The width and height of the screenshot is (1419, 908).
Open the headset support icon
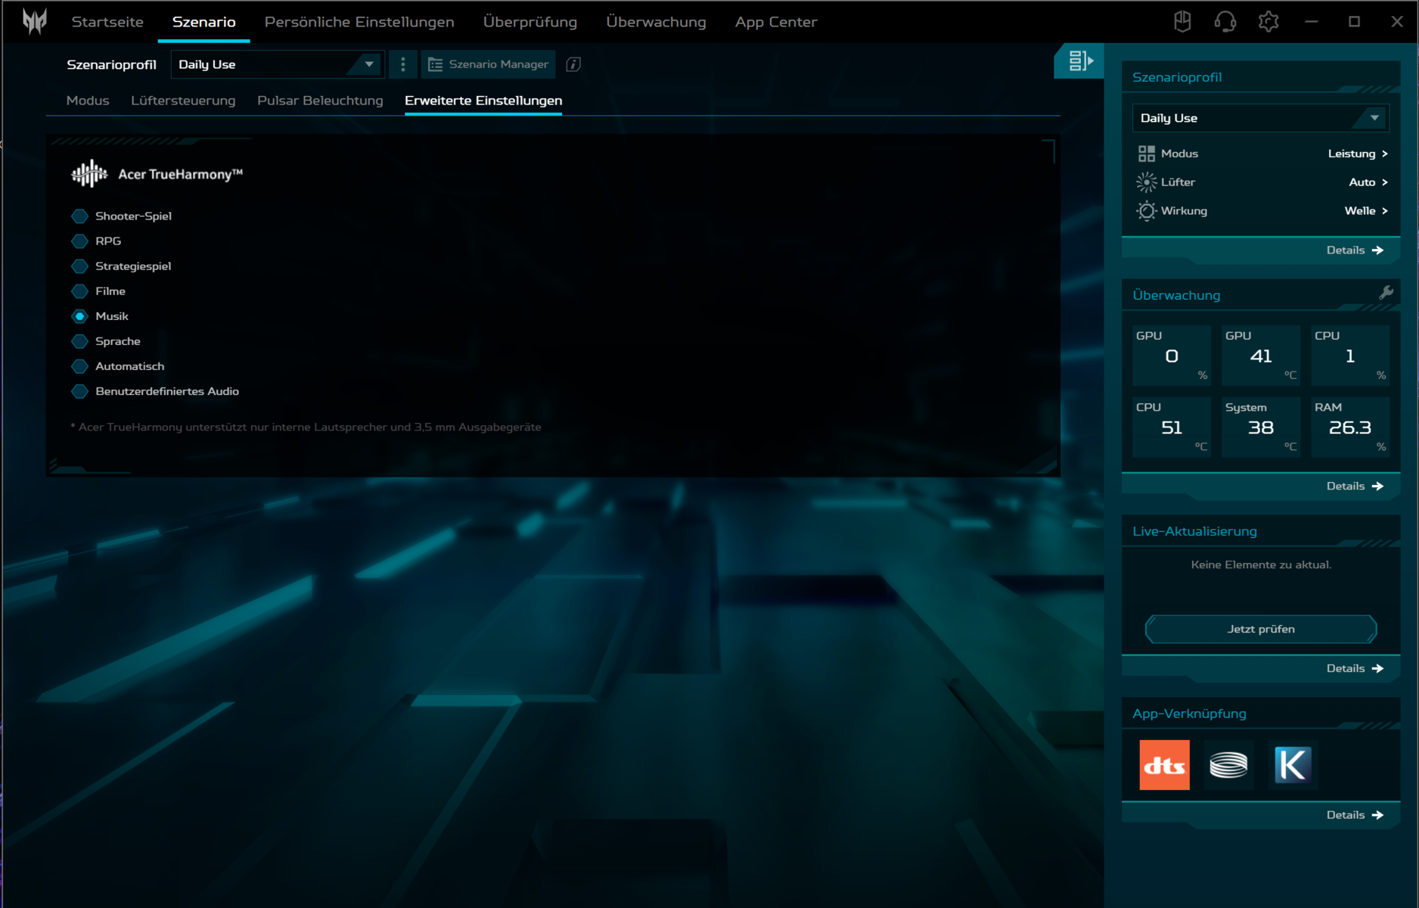(1225, 22)
